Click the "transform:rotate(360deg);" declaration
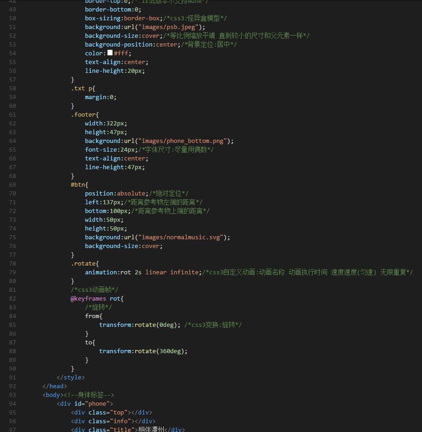Image resolution: width=422 pixels, height=432 pixels. pos(143,351)
